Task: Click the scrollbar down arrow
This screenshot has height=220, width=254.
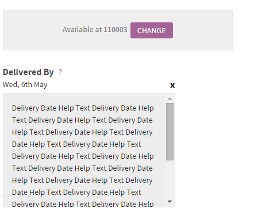Action: (170, 202)
